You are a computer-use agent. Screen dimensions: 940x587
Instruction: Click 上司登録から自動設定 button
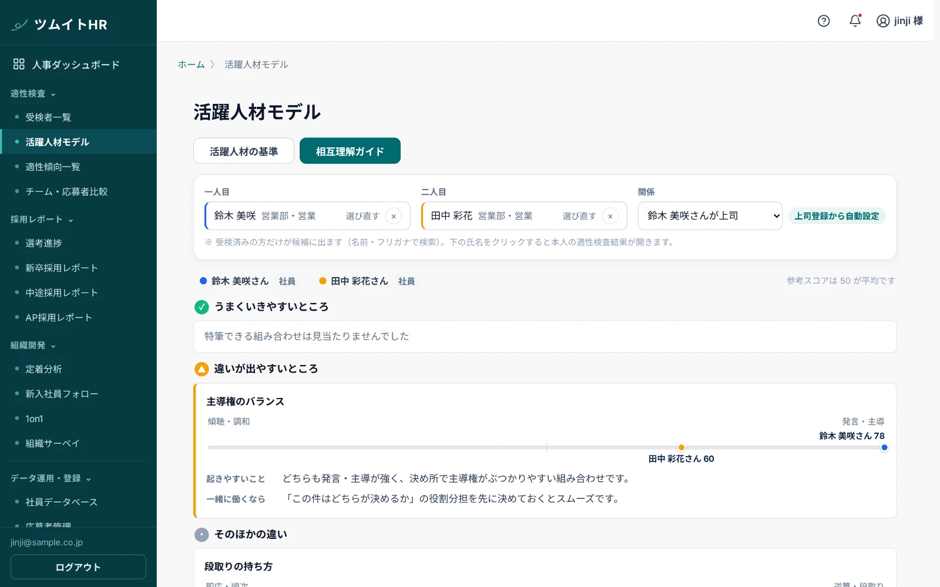837,216
